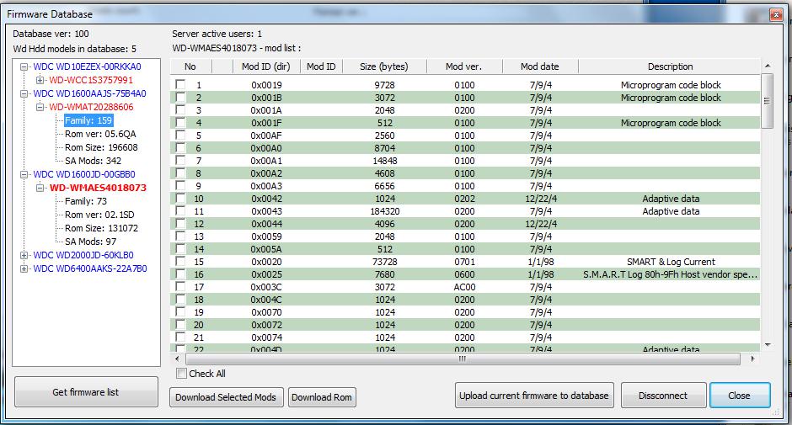
Task: Click Download Selected Mods
Action: tap(226, 397)
